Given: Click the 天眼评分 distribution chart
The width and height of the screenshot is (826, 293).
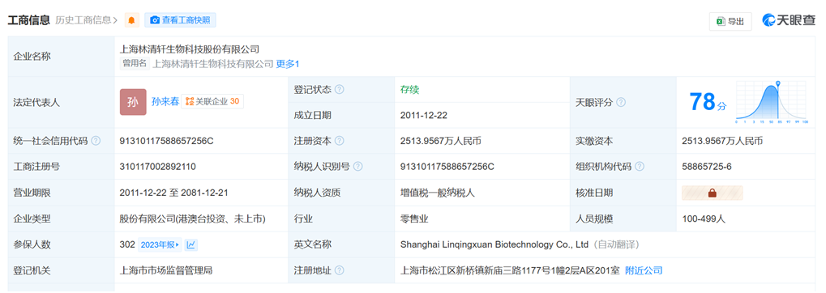Looking at the screenshot, I should click(x=771, y=102).
